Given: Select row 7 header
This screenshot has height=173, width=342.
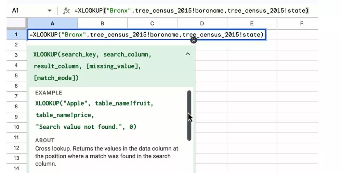Looking at the screenshot, I should click(x=16, y=96).
